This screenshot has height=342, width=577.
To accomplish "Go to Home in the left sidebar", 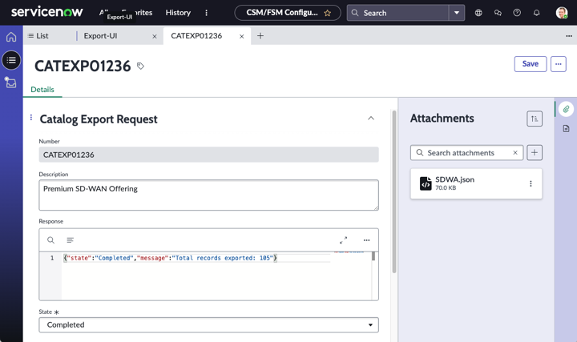I will tap(11, 37).
